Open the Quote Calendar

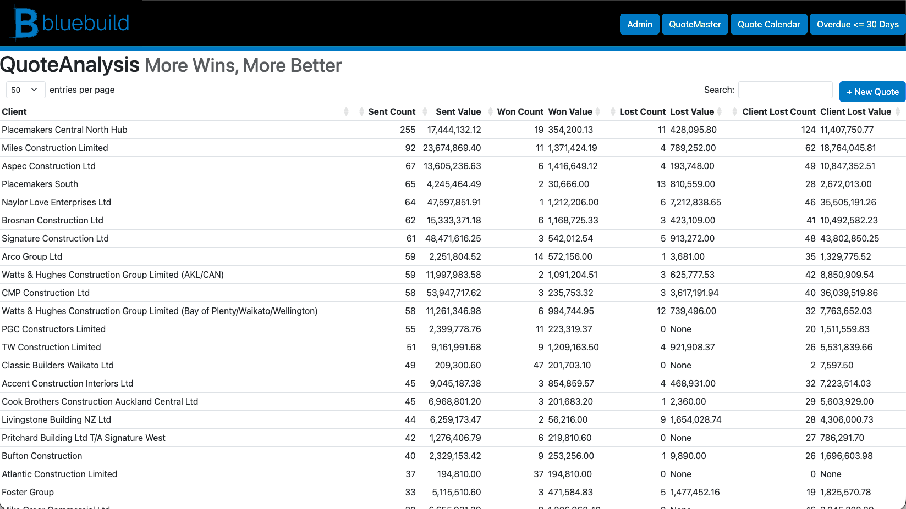[x=768, y=24]
